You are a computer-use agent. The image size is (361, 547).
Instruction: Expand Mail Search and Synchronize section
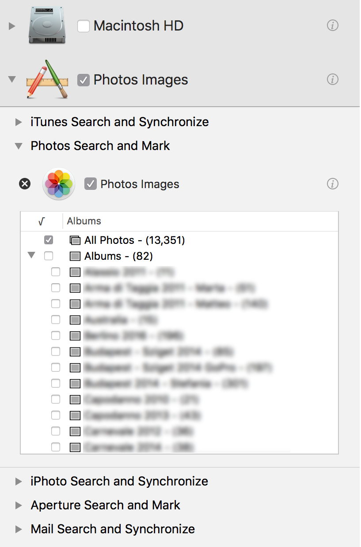[x=19, y=529]
